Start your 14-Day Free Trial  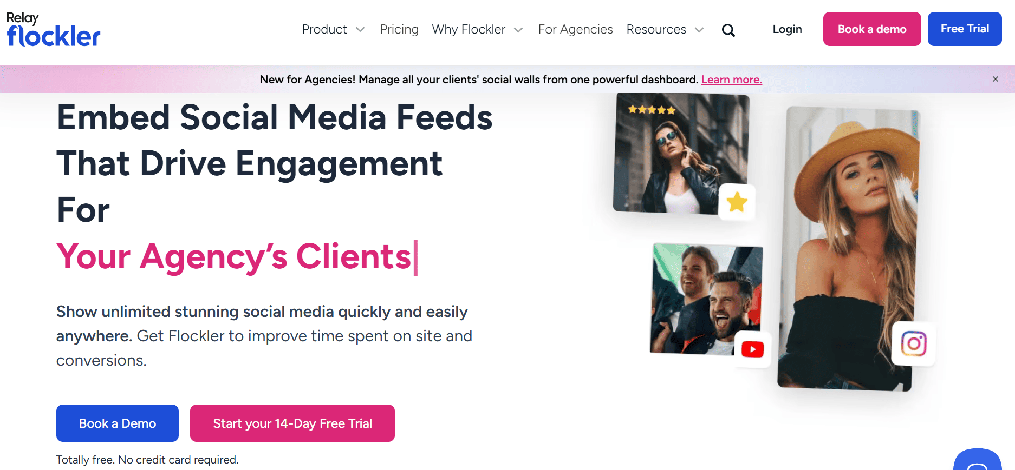tap(292, 423)
